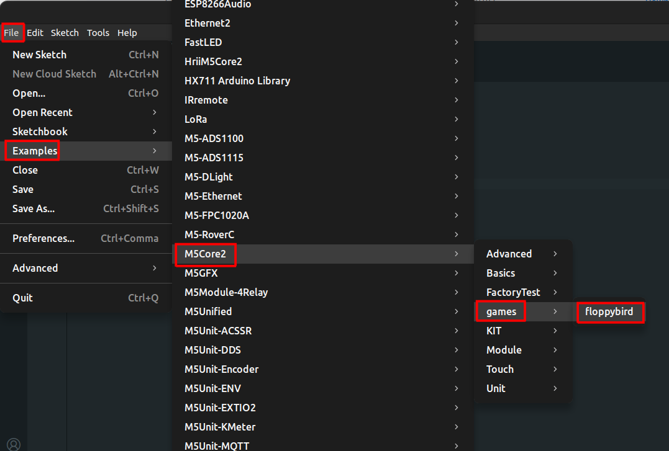Open the Sketch menu in menu bar
This screenshot has height=451, width=669.
click(65, 33)
